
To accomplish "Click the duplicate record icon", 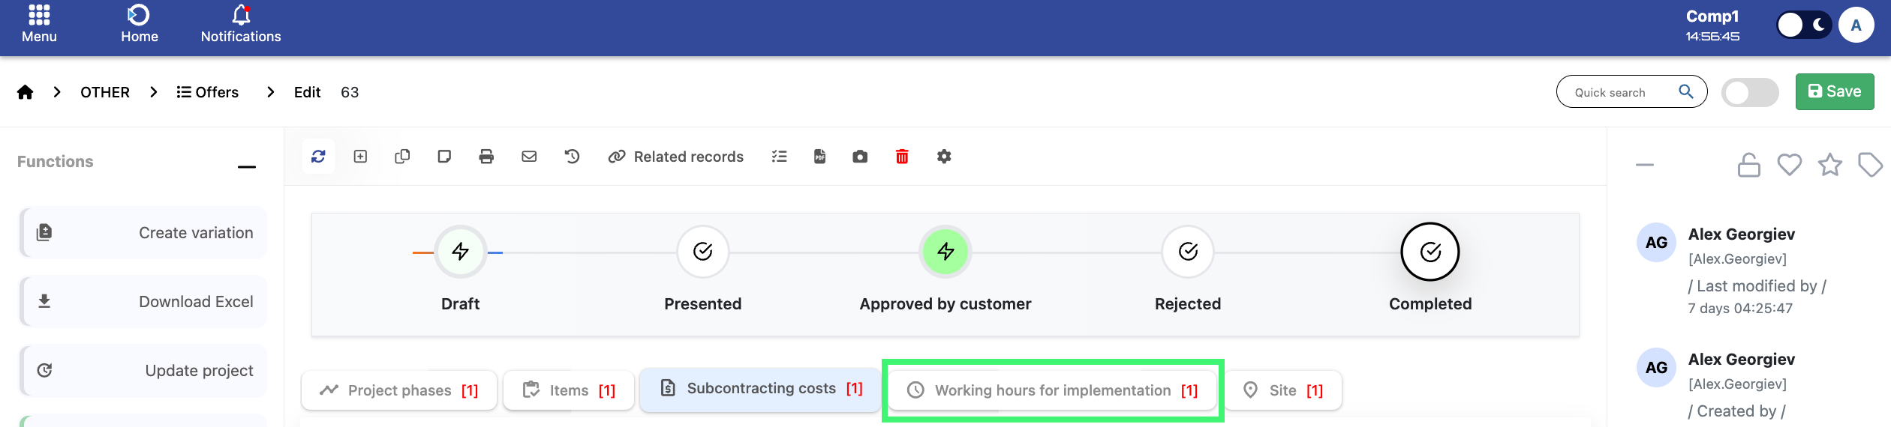I will click(402, 156).
